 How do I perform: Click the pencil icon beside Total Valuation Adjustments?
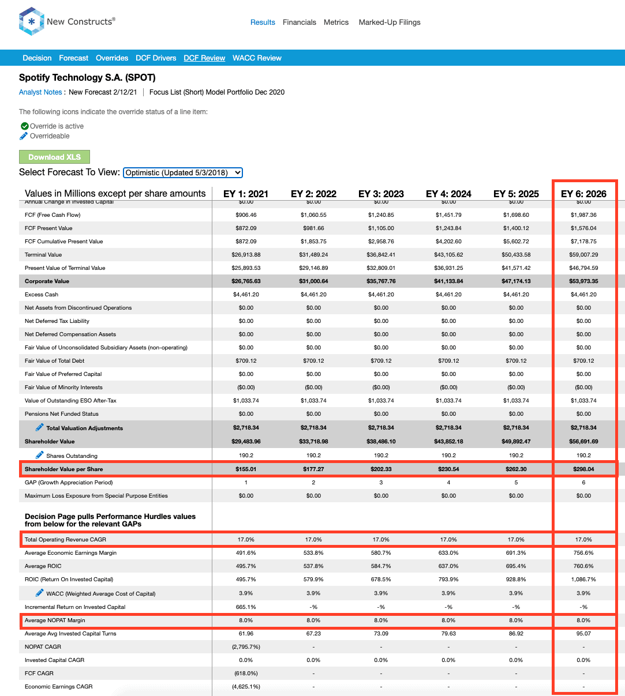click(x=39, y=427)
